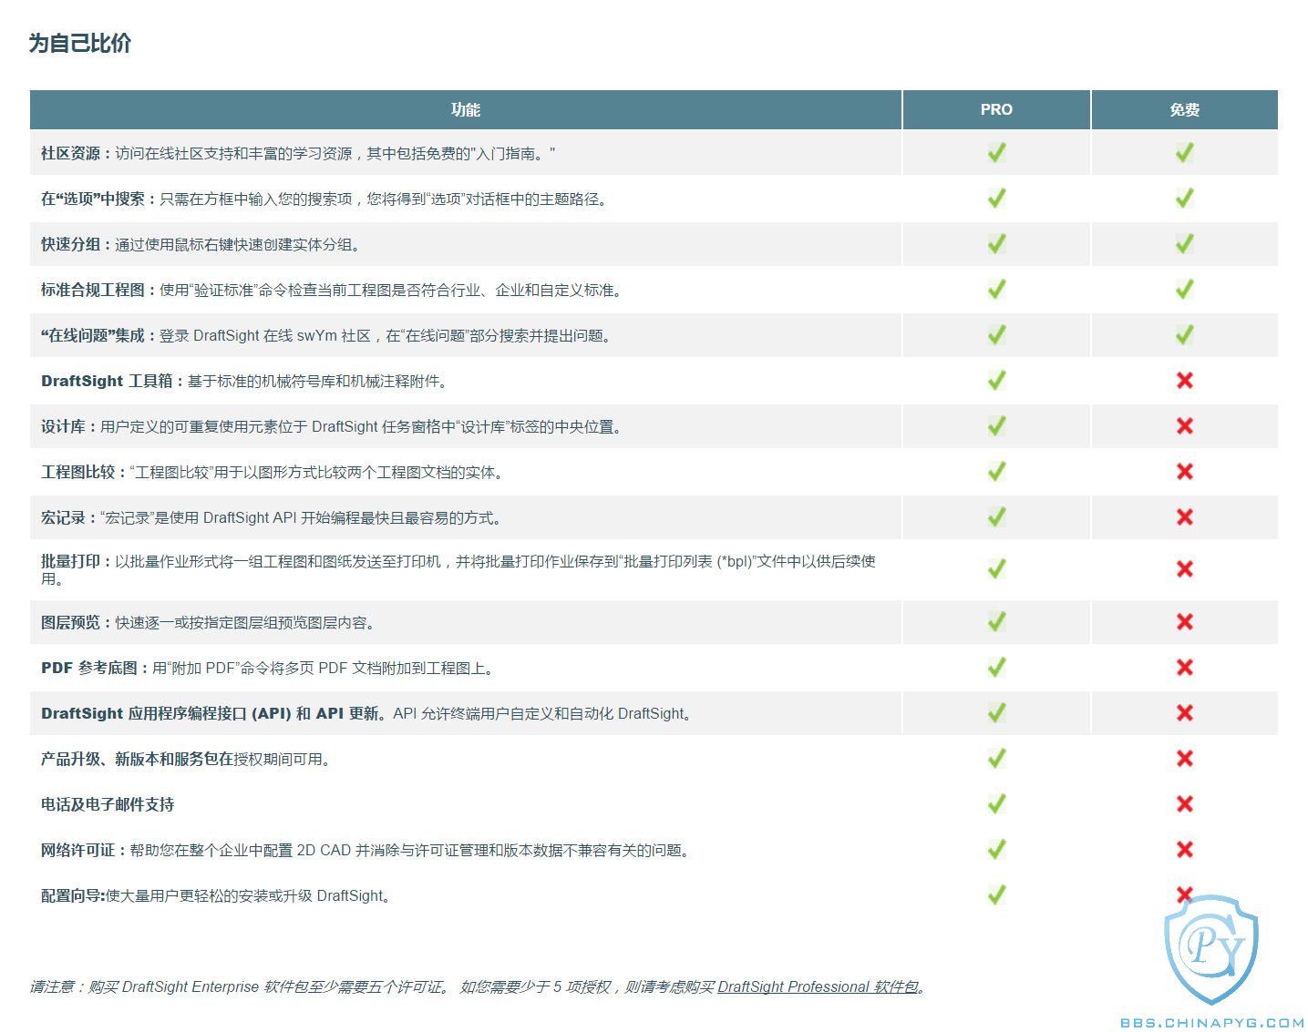Click the “在线问题”集成 feature description

tap(328, 335)
